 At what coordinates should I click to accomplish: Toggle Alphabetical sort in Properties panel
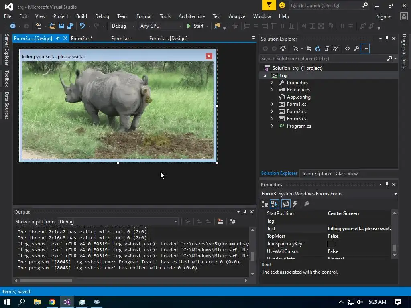point(275,204)
